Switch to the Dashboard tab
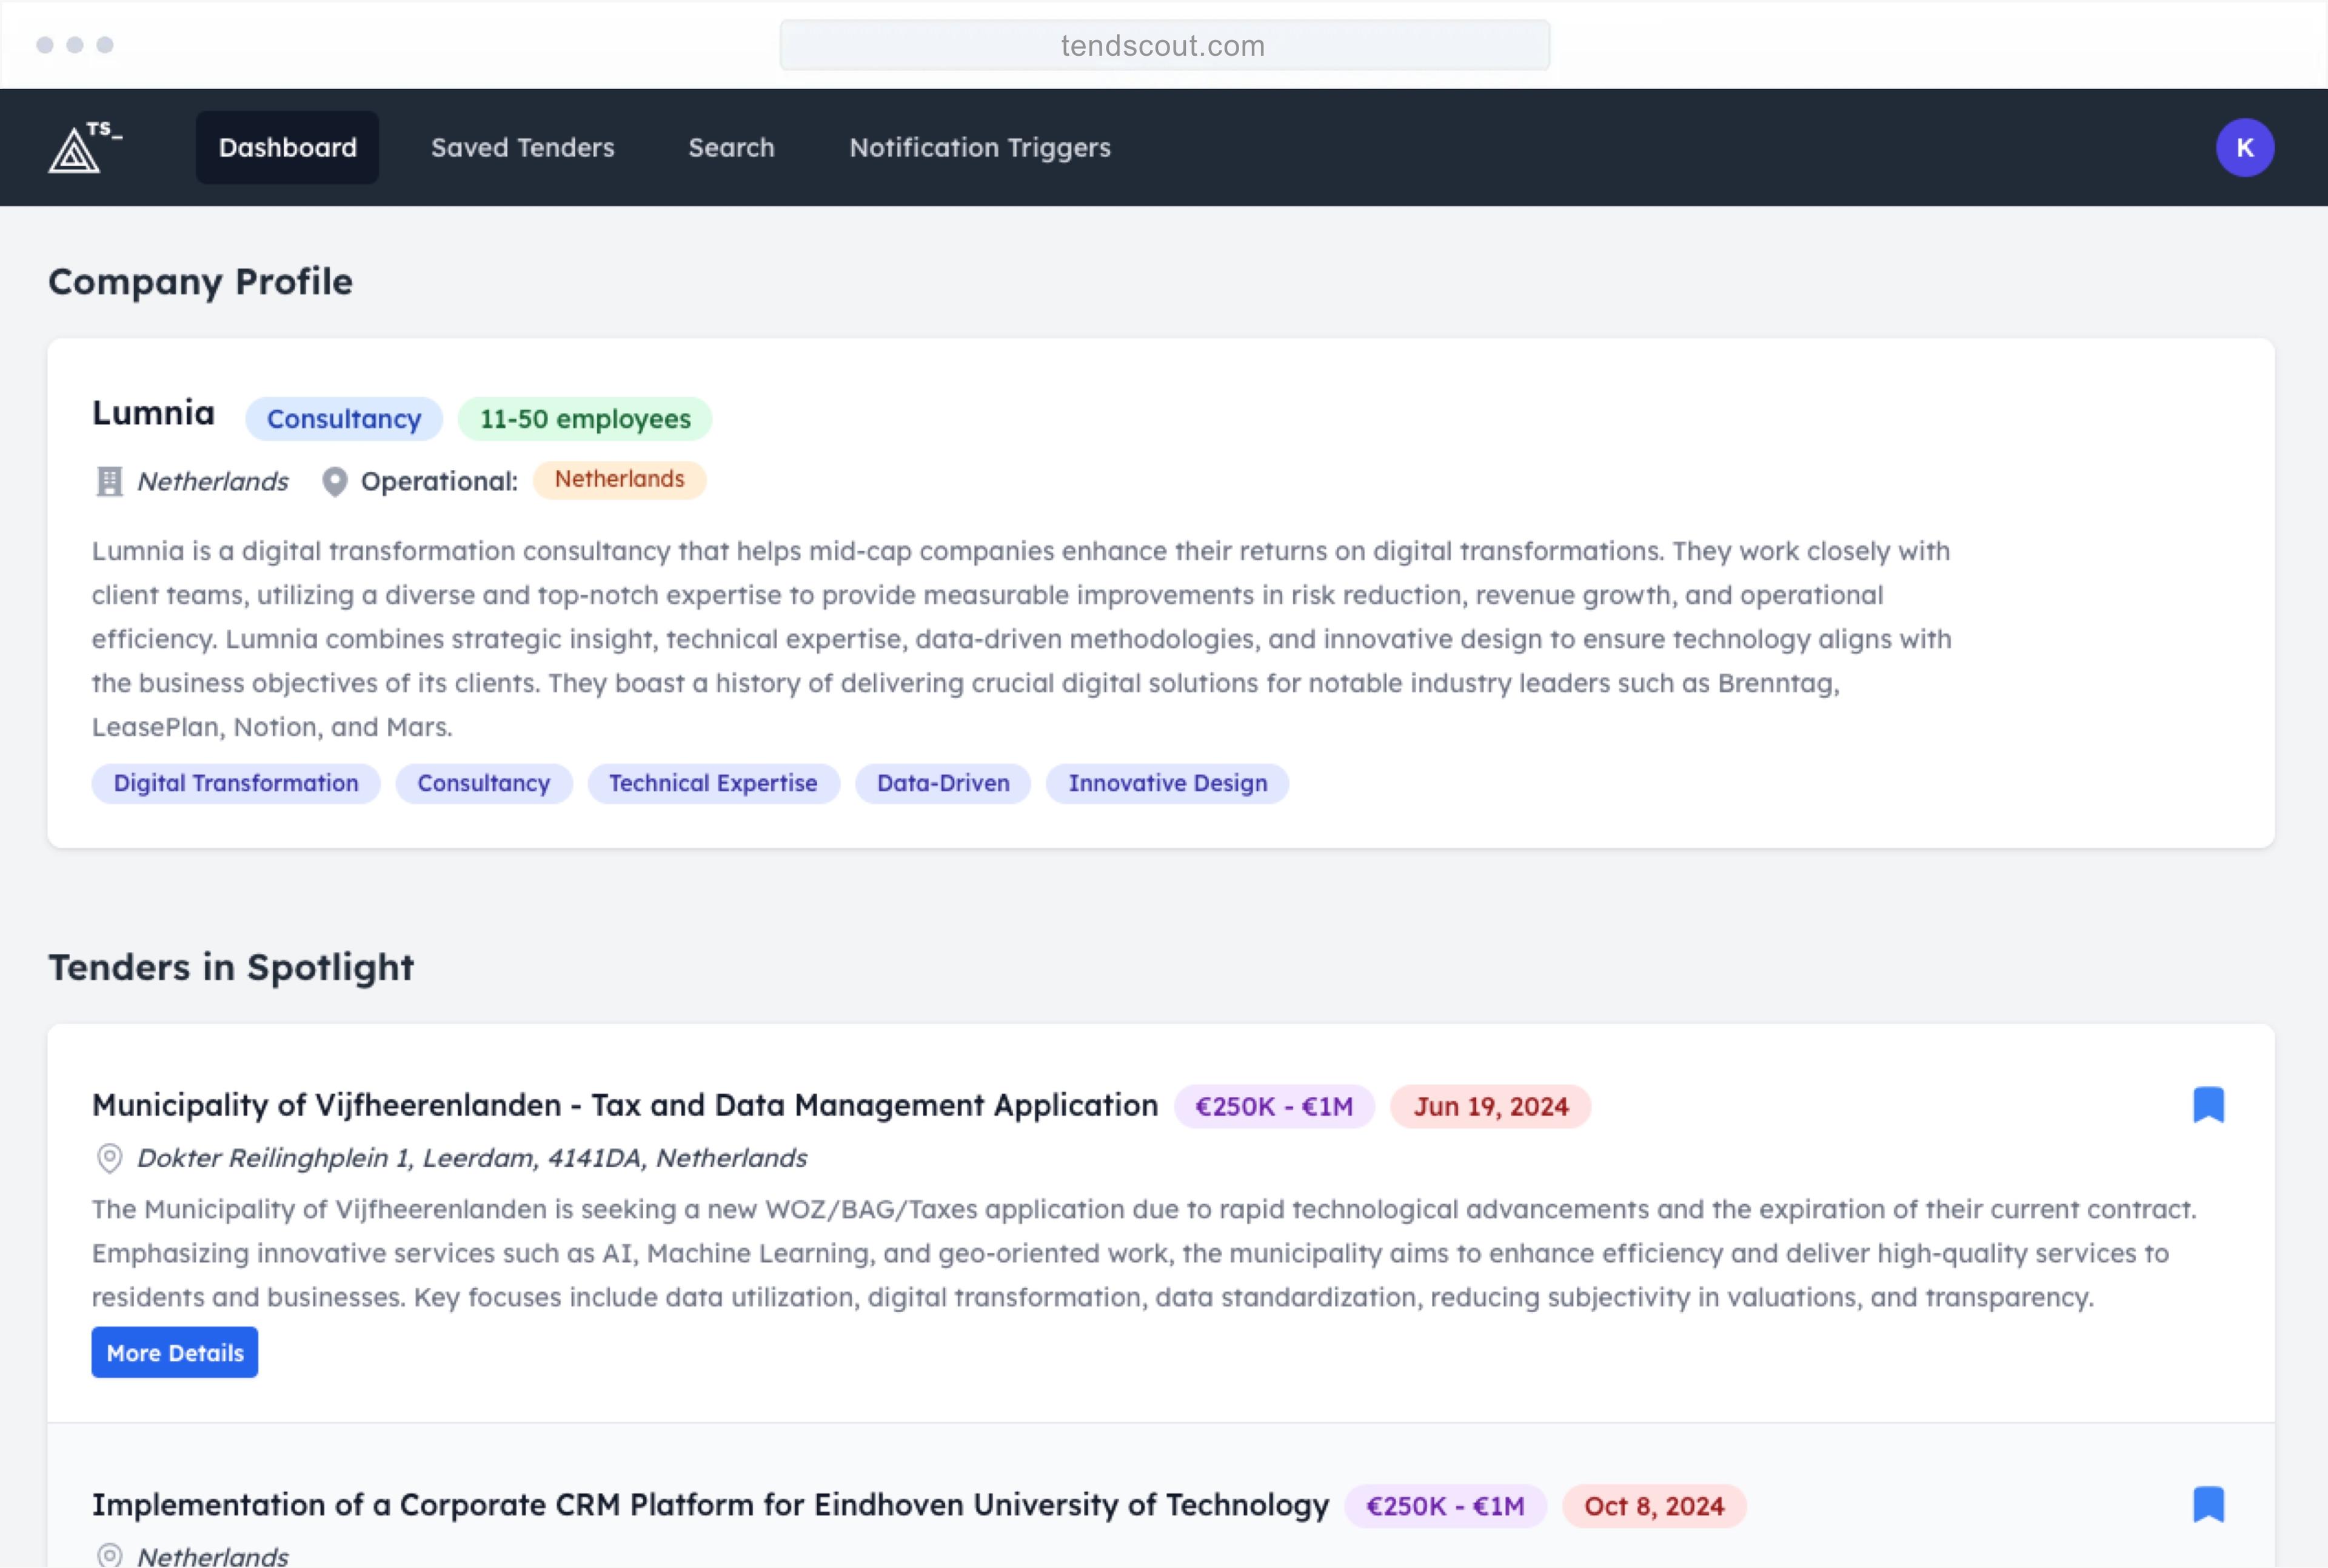 [287, 148]
